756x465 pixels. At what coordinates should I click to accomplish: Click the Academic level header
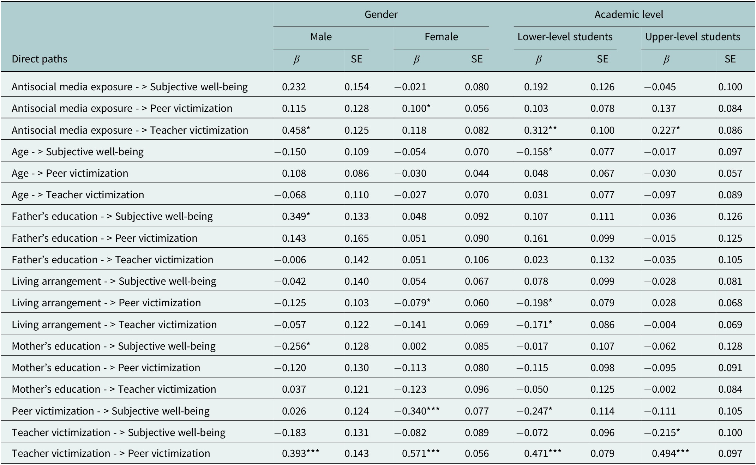tap(629, 14)
